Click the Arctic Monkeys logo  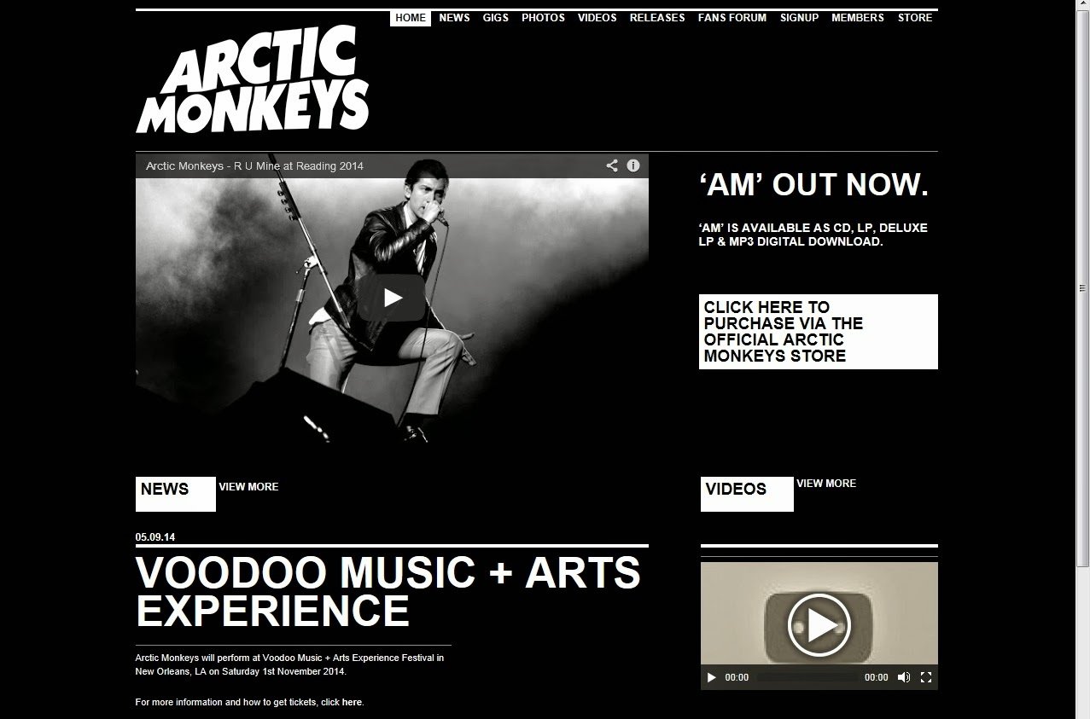252,79
